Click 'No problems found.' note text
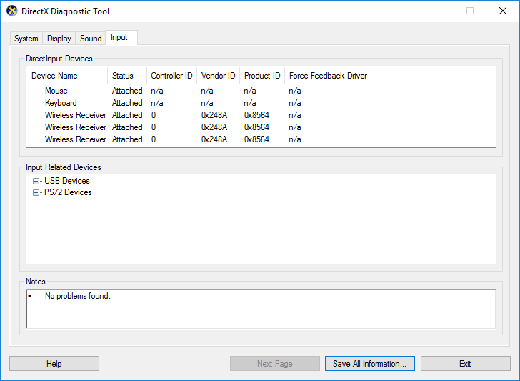The width and height of the screenshot is (520, 381). [78, 296]
